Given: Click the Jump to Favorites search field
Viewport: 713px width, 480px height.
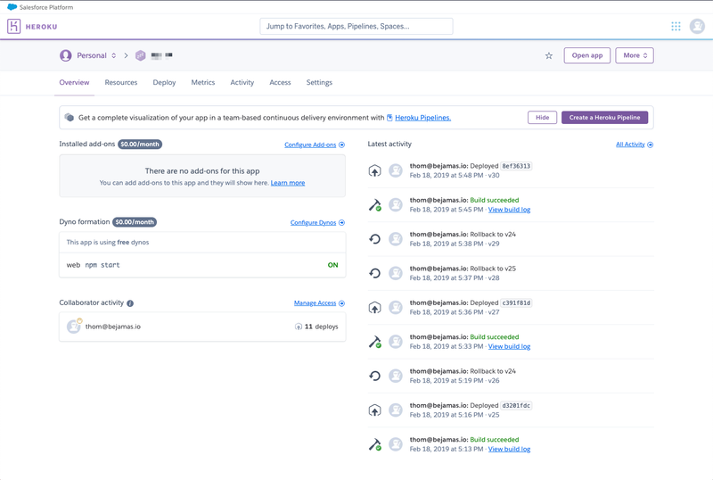Looking at the screenshot, I should click(x=356, y=27).
